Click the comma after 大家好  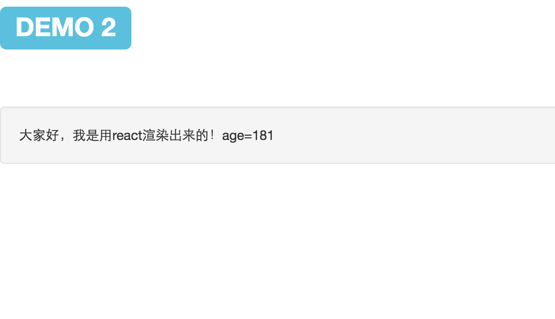coord(62,139)
